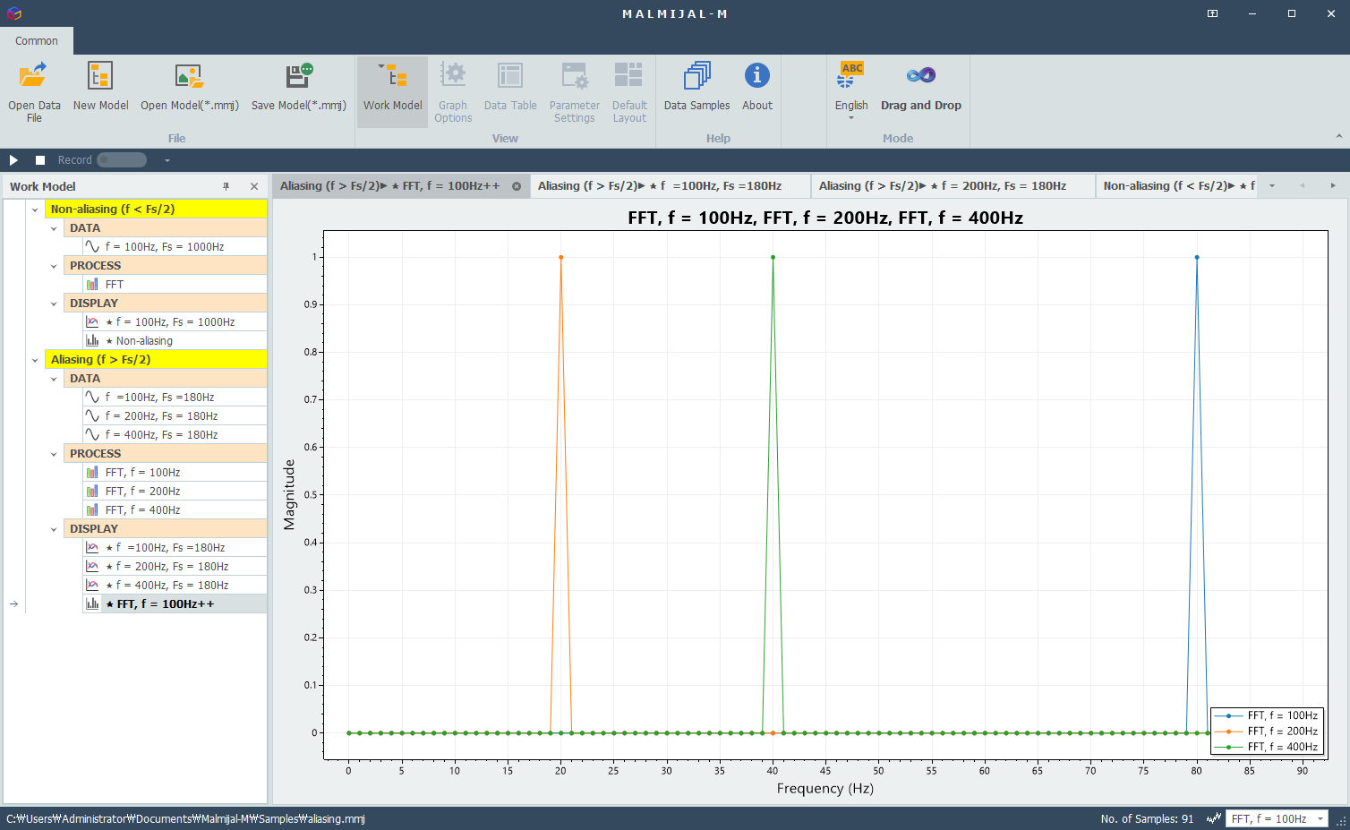The height and width of the screenshot is (830, 1350).
Task: Click the ribbon display options icon
Action: pyautogui.click(x=1212, y=13)
